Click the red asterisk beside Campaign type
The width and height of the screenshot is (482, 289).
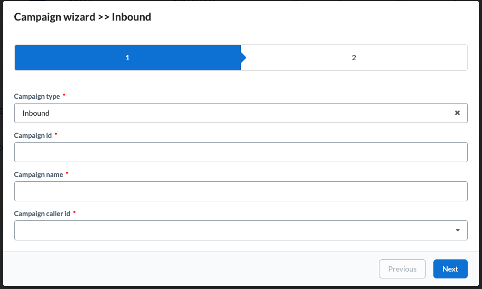[x=64, y=95]
